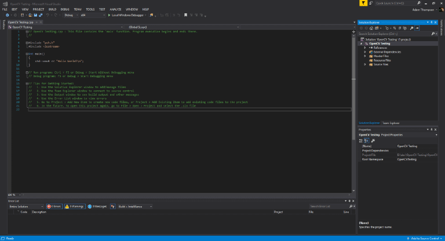Click the Show All Files icon
Screen dimensions: 445x241
pyautogui.click(x=404, y=28)
